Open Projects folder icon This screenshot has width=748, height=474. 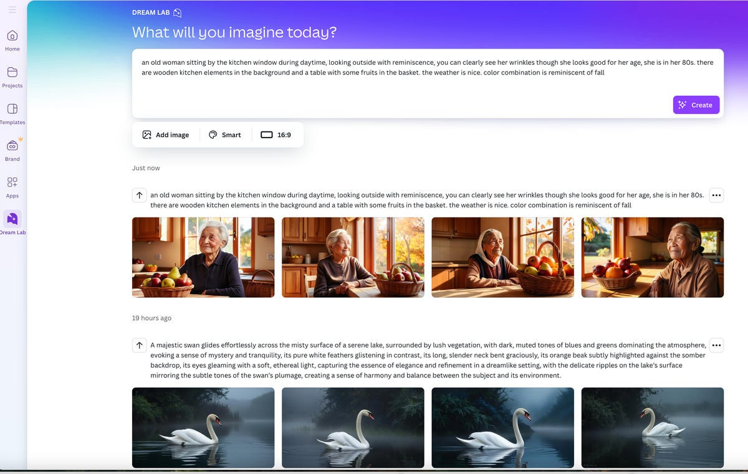12,73
